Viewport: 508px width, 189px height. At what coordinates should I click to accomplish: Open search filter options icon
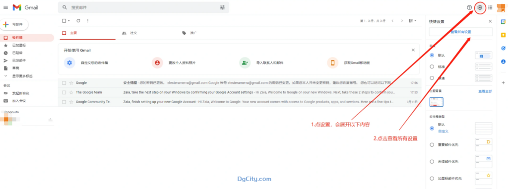point(222,7)
